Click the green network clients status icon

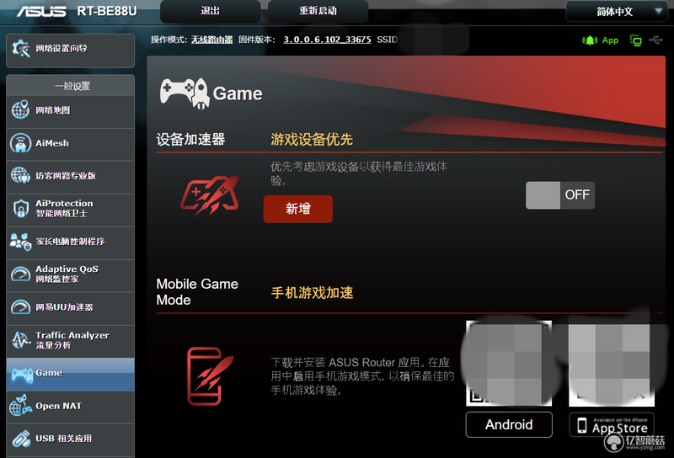click(x=636, y=40)
